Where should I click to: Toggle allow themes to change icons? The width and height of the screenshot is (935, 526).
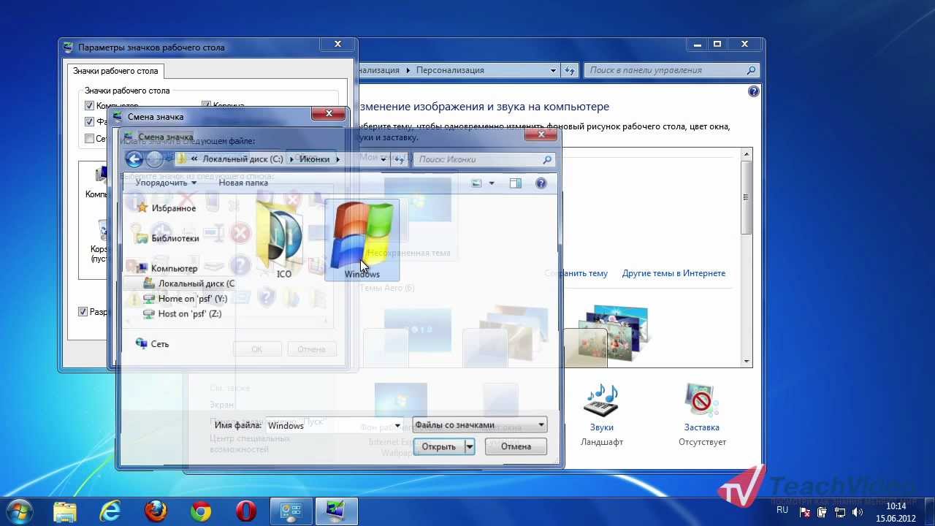click(83, 312)
